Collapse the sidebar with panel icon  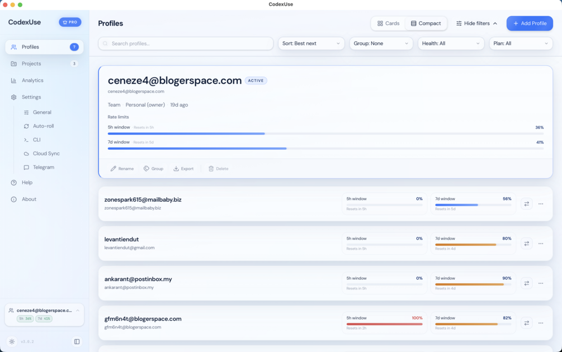pos(77,341)
